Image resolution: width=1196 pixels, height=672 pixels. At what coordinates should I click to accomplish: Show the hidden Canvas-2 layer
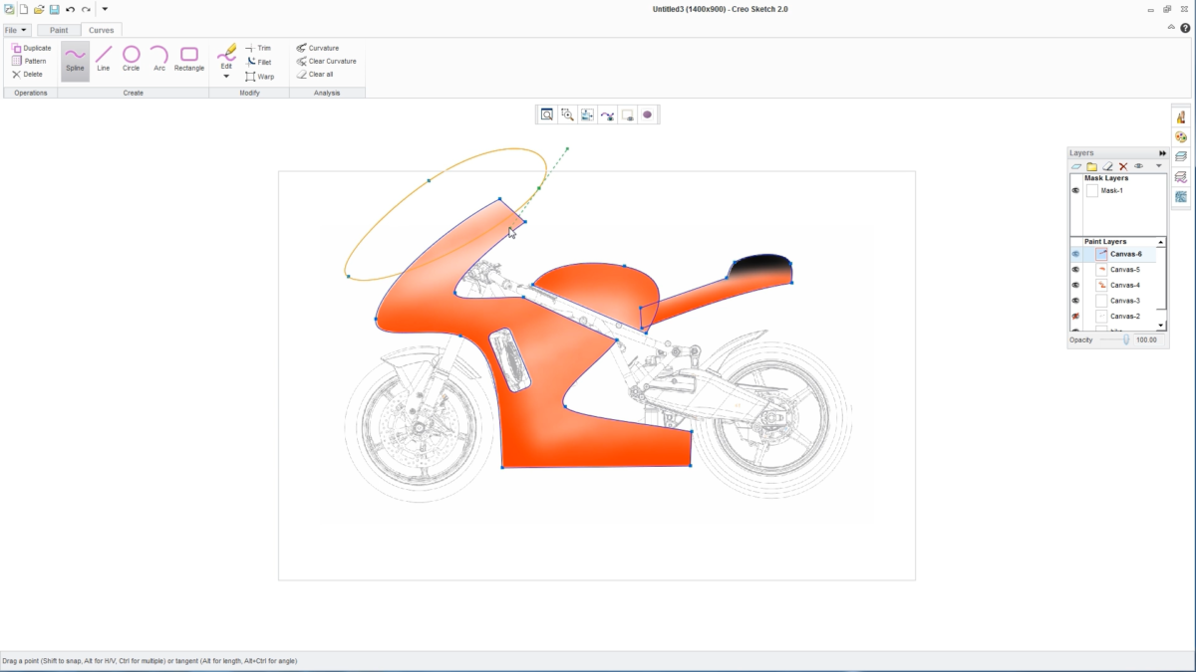coord(1075,317)
